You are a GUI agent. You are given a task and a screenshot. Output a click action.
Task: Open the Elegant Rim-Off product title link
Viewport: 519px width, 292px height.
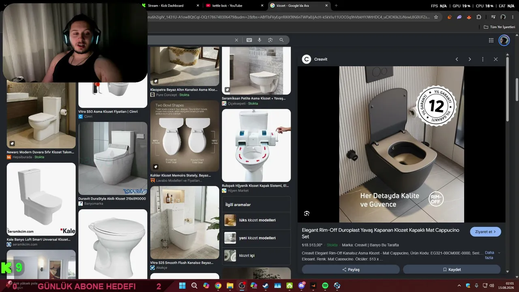point(380,233)
